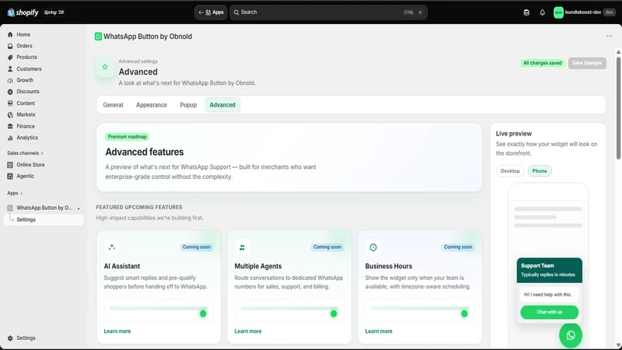Open the Discounts icon in sidebar

10,92
